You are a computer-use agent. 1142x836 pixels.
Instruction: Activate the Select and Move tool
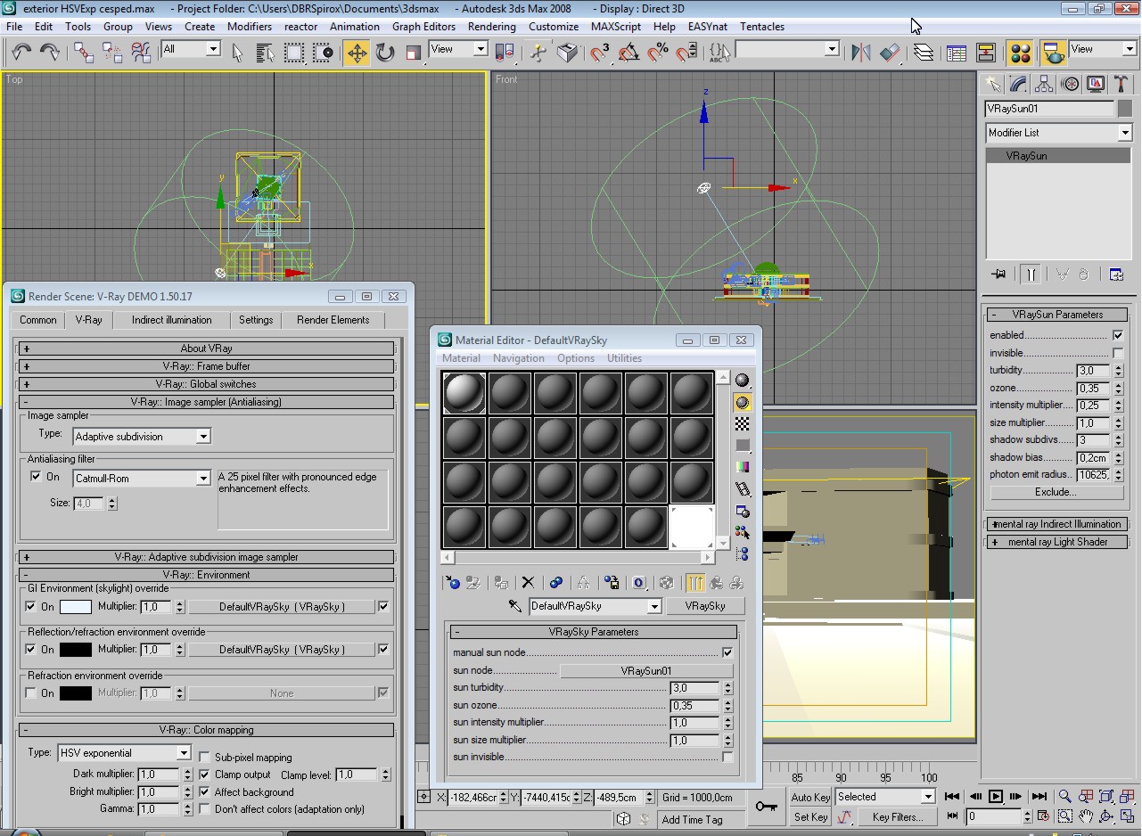click(357, 53)
